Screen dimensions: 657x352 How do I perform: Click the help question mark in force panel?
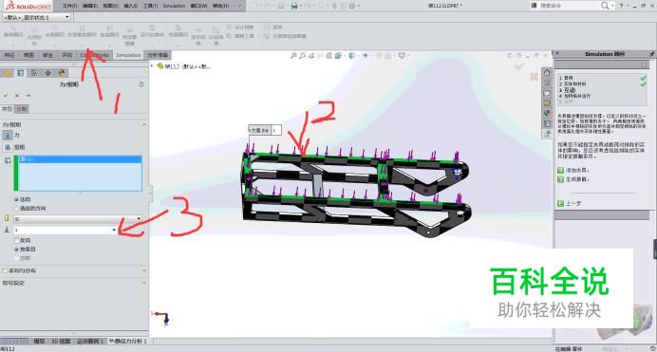coord(141,84)
